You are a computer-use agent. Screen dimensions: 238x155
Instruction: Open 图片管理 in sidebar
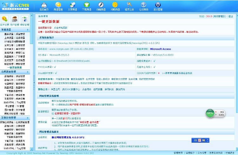click(9, 110)
